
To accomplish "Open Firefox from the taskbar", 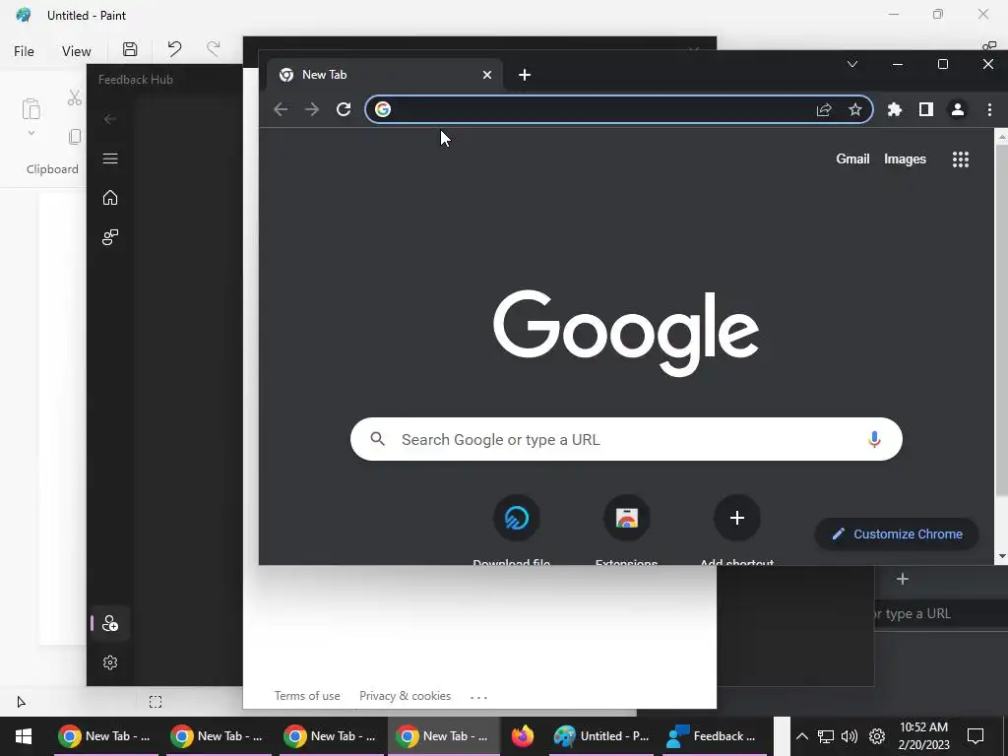I will click(523, 736).
